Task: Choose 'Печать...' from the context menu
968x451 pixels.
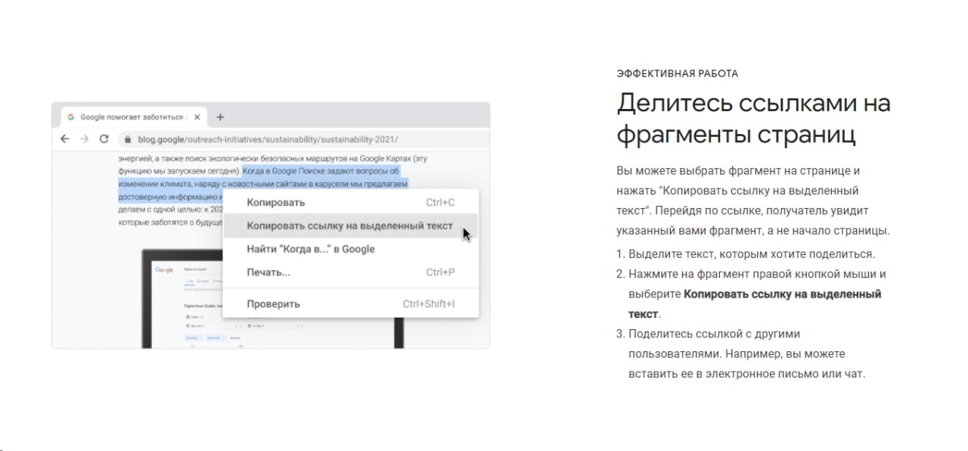Action: [351, 272]
